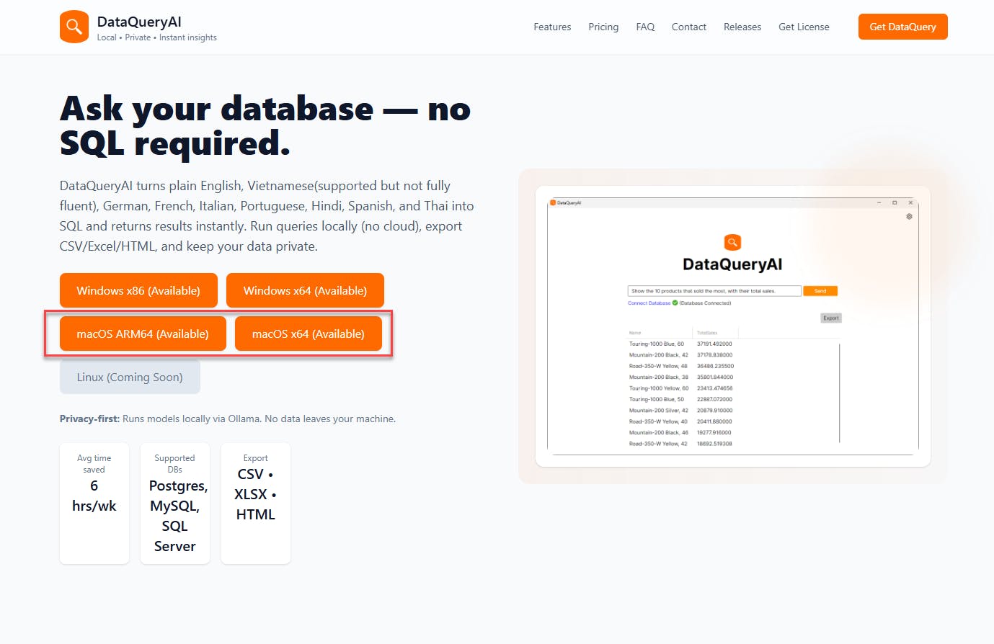Viewport: 994px width, 644px height.
Task: Click value 37191.492000 in results
Action: [714, 344]
